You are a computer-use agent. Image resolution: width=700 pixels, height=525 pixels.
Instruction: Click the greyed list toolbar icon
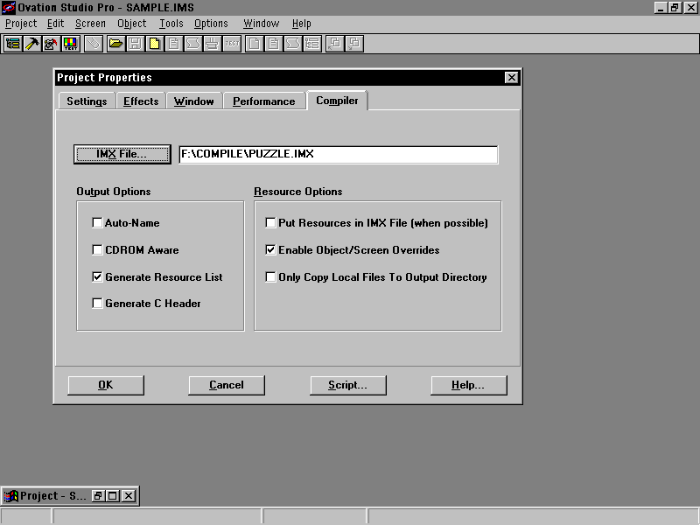pos(312,44)
